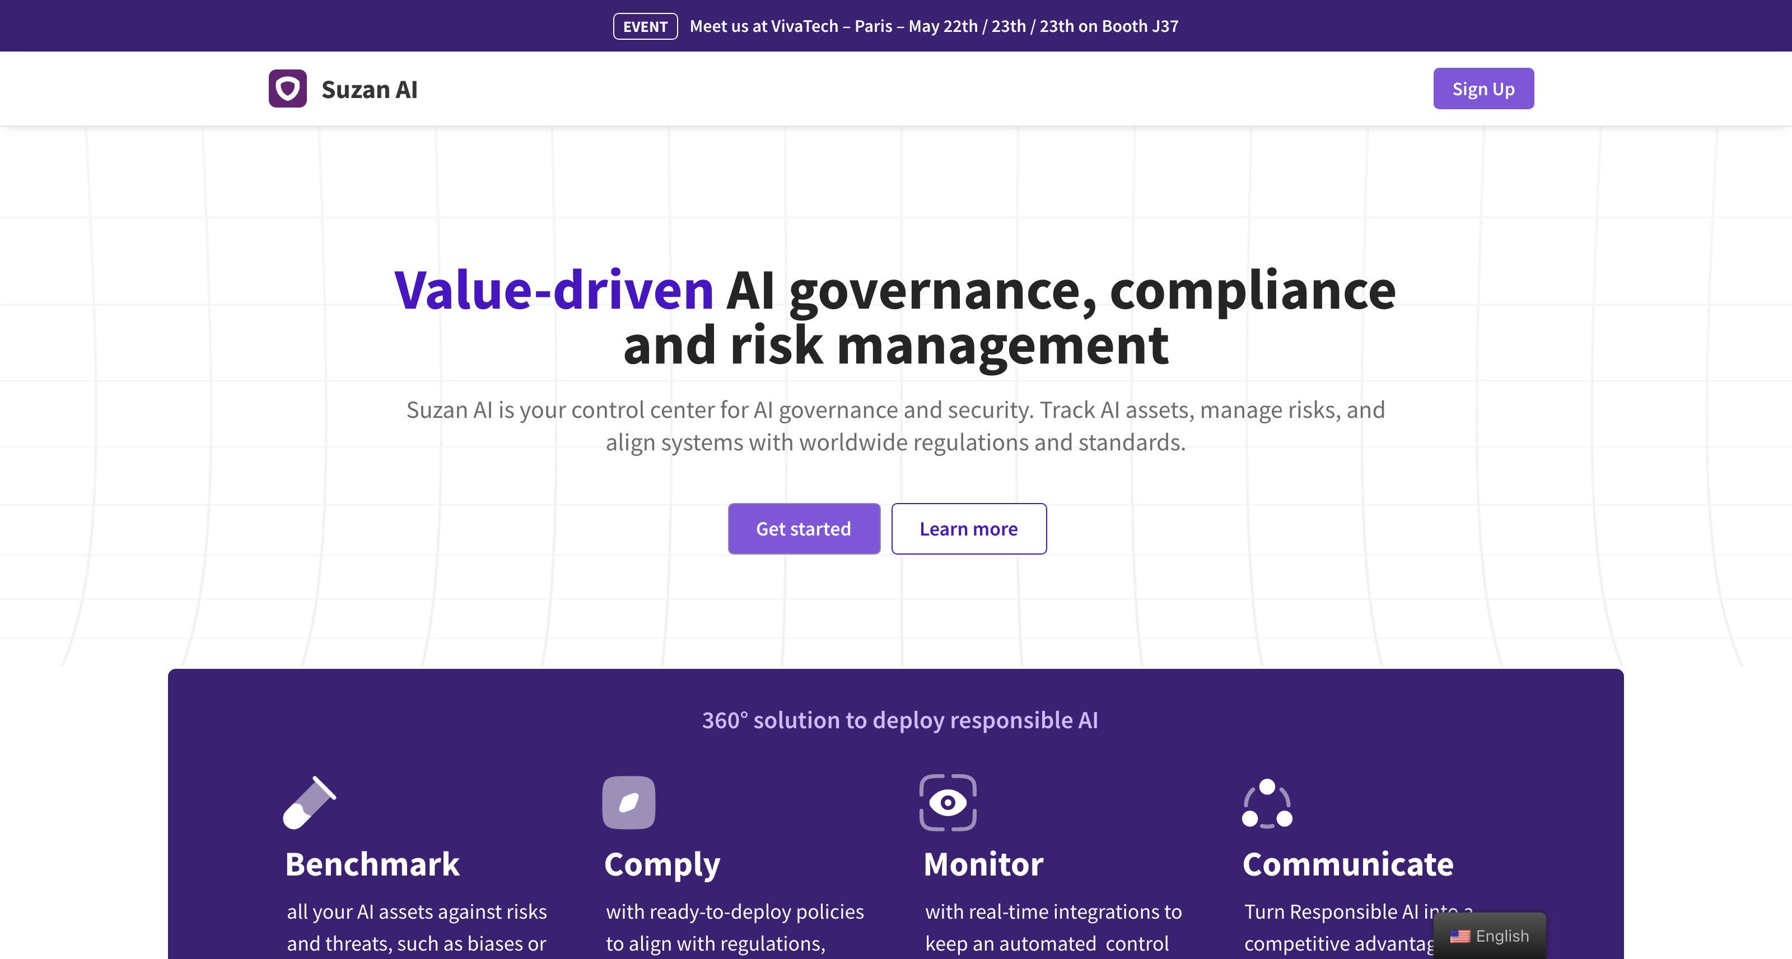Image resolution: width=1792 pixels, height=959 pixels.
Task: Click the Communicate heading
Action: 1347,864
